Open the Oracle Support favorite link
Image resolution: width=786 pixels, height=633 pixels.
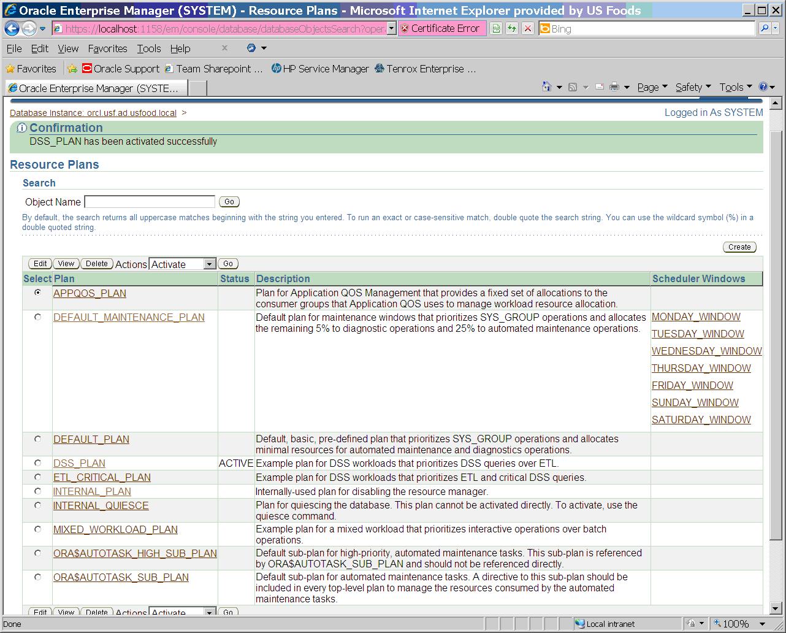pyautogui.click(x=120, y=69)
